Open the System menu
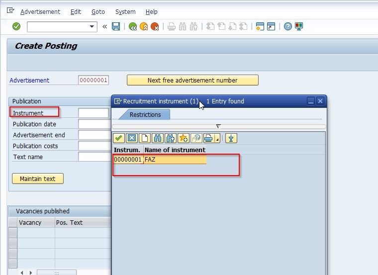Viewport: 378px width, 275px height. click(x=125, y=12)
